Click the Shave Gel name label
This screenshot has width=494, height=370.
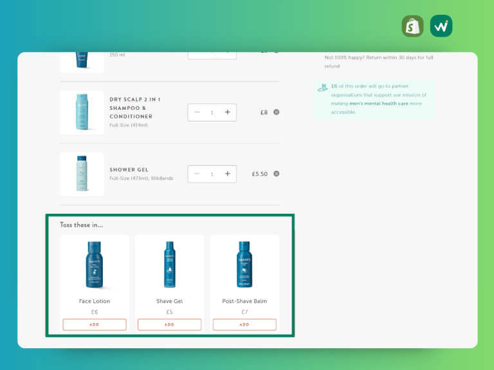[x=170, y=301]
